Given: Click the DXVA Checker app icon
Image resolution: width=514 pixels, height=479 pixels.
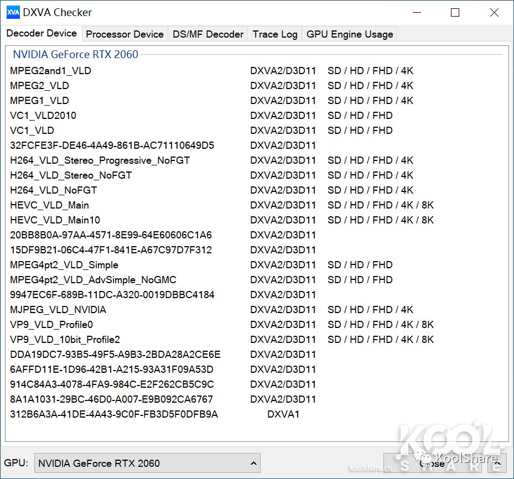Looking at the screenshot, I should coord(13,13).
